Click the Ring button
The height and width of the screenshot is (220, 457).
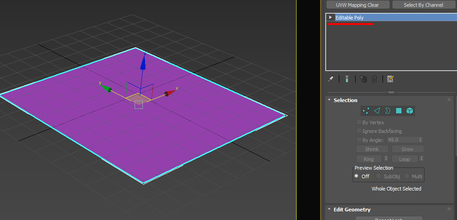click(x=369, y=159)
